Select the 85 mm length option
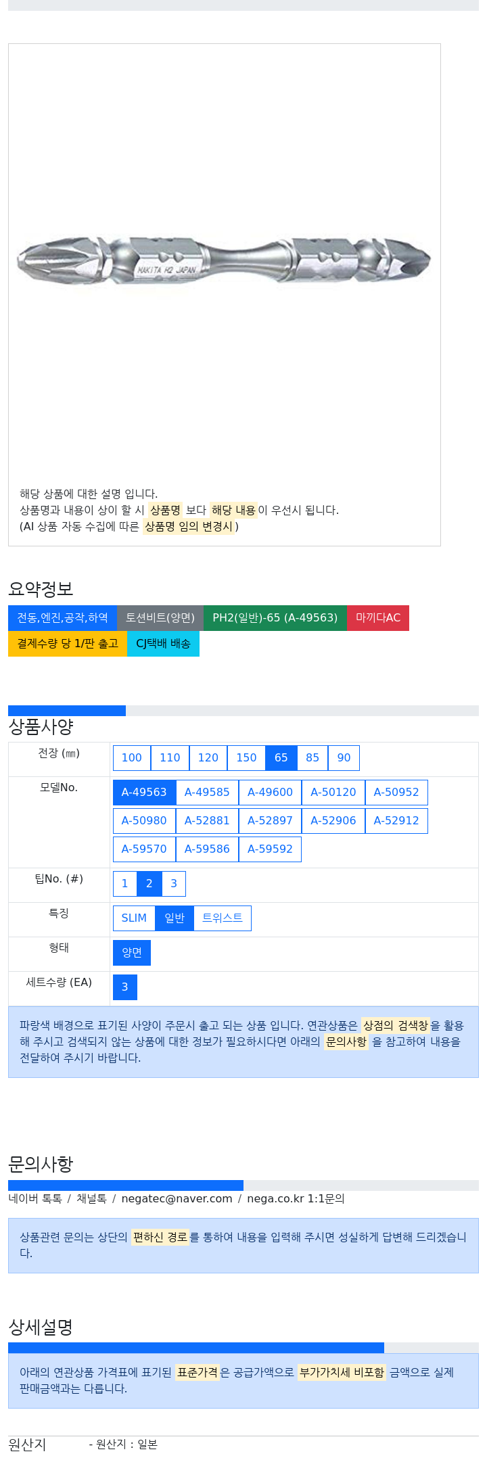Viewport: 487px width, 1458px height. 312,758
